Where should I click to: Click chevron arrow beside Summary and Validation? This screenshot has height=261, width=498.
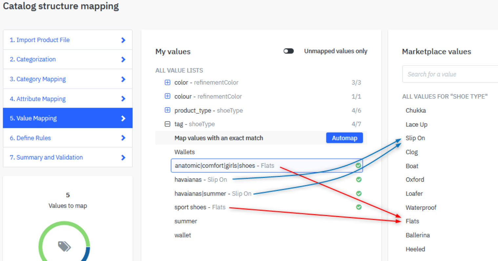123,158
